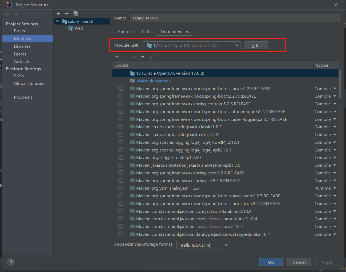Toggle export checkbox for log4j-to-slf4j:2.12.1
The width and height of the screenshot is (346, 272).
(x=121, y=142)
